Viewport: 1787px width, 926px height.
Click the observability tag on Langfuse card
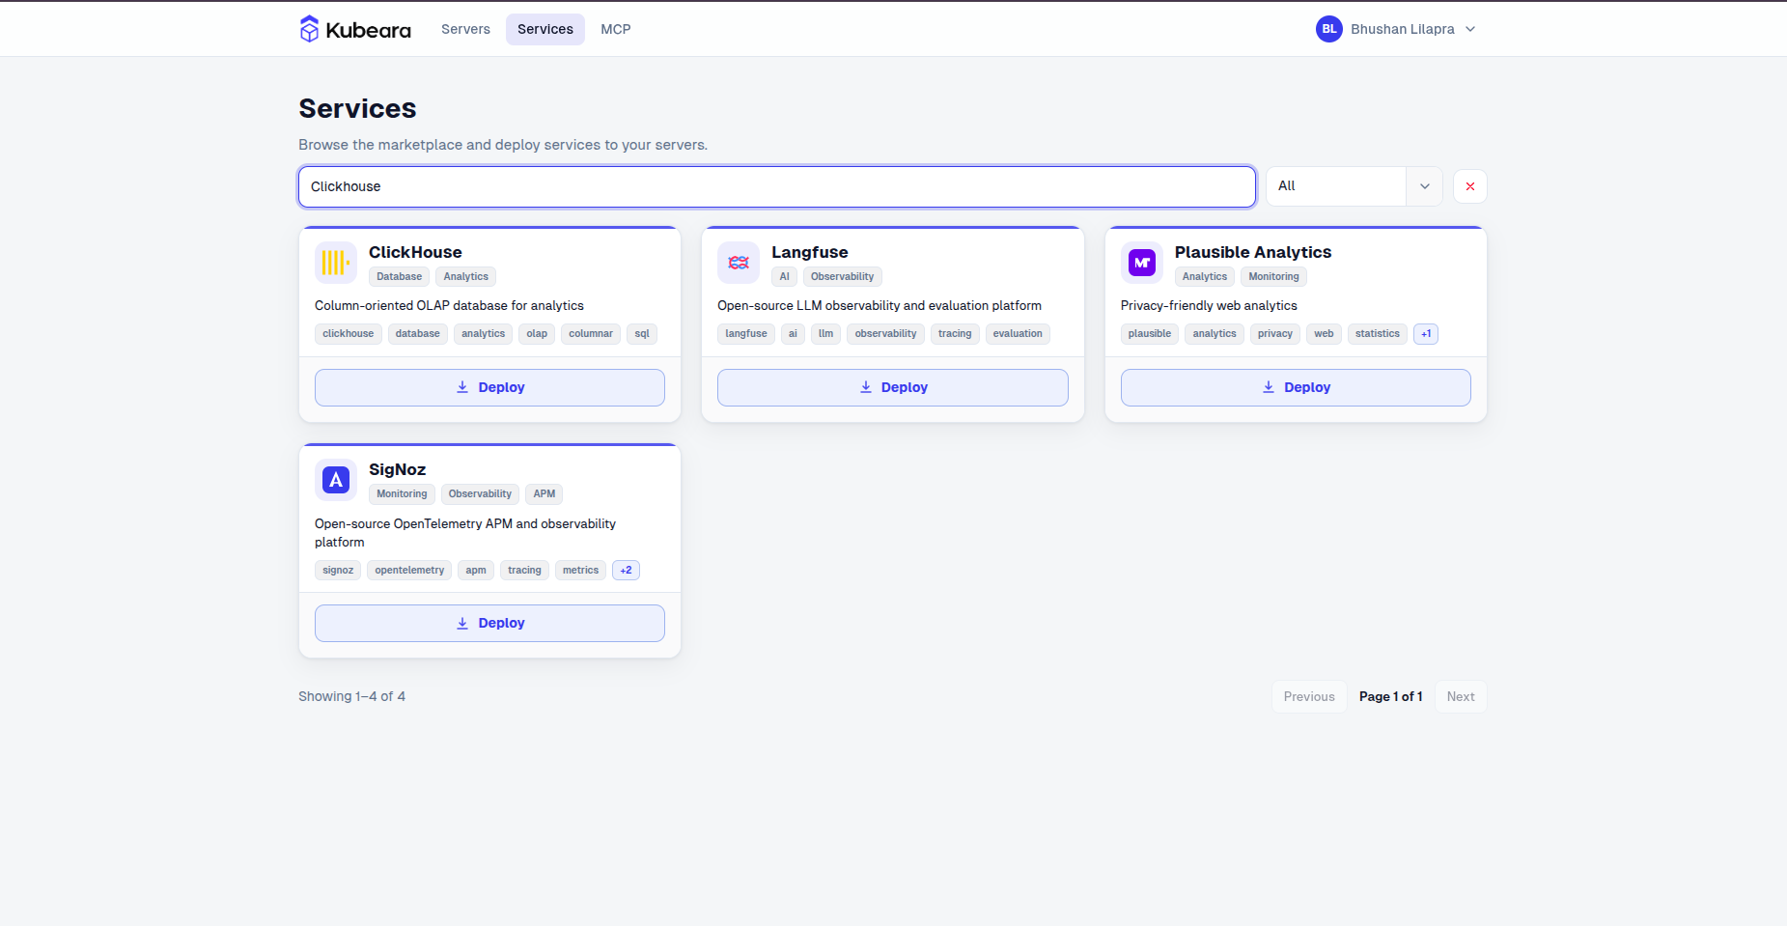click(886, 334)
